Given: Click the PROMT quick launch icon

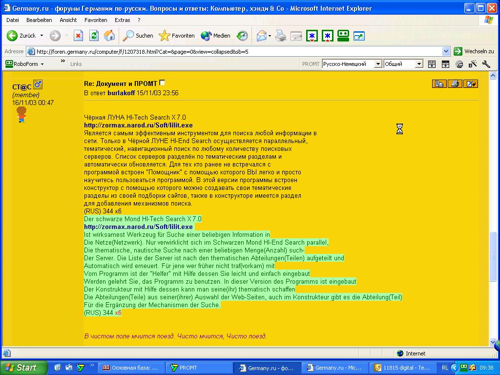Looking at the screenshot, I should tap(81, 368).
